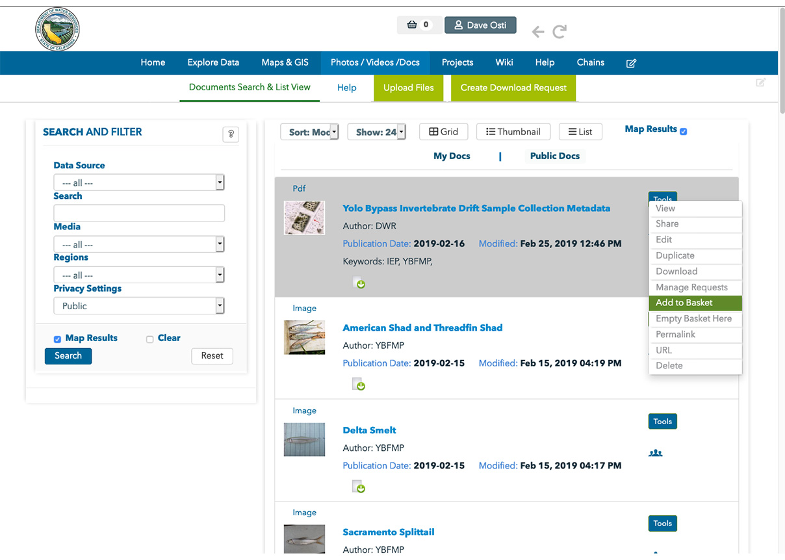Open the Show 24 dropdown
This screenshot has height=560, width=785.
point(376,132)
